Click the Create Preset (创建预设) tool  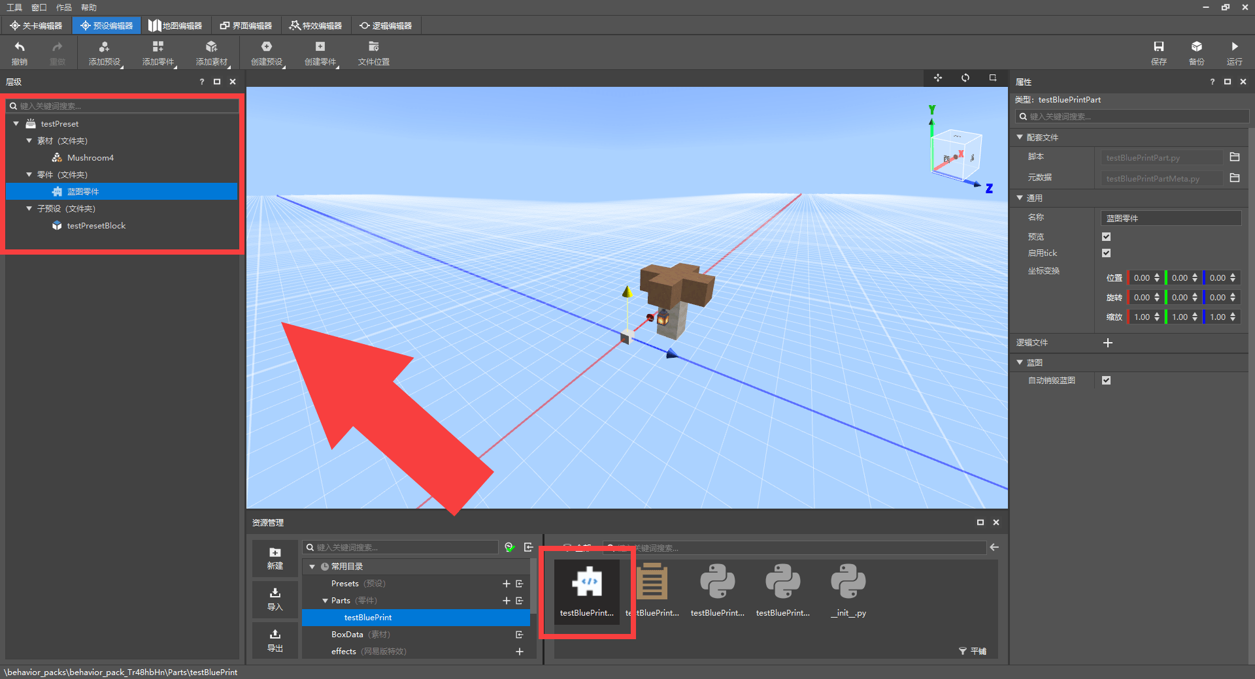267,53
